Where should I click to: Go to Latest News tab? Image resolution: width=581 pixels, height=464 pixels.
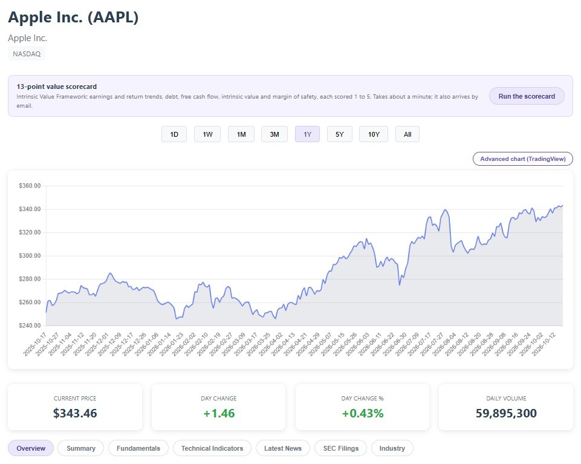click(283, 448)
